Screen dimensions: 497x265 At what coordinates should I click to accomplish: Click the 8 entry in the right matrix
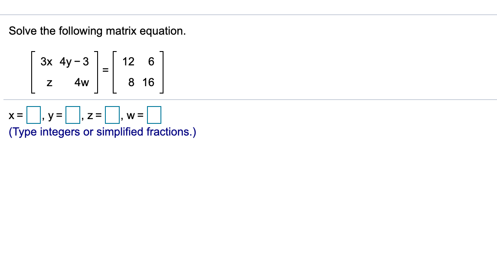tap(131, 82)
